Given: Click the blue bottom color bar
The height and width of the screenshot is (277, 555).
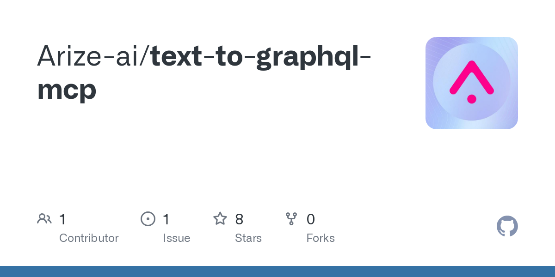Looking at the screenshot, I should coord(277,271).
